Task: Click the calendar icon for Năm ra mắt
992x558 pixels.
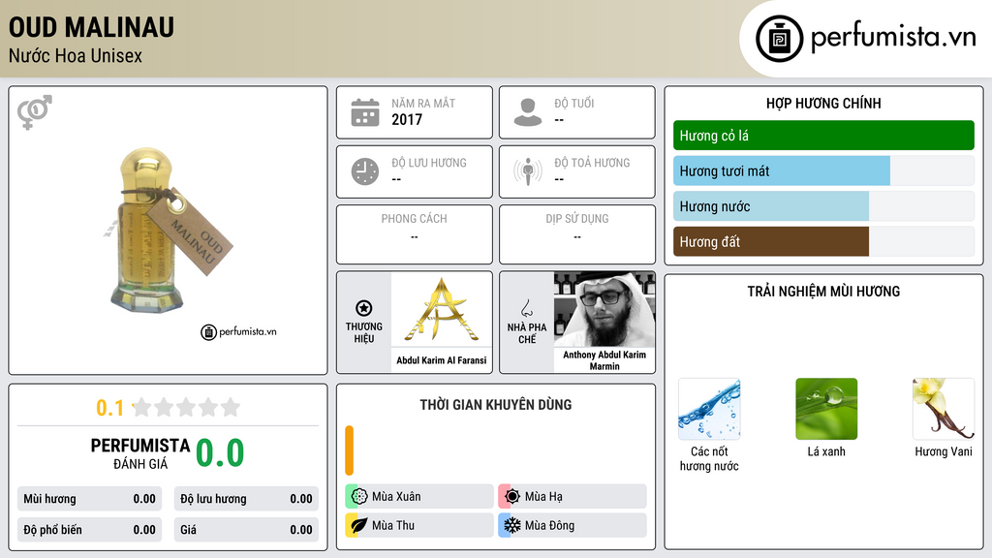Action: [365, 112]
